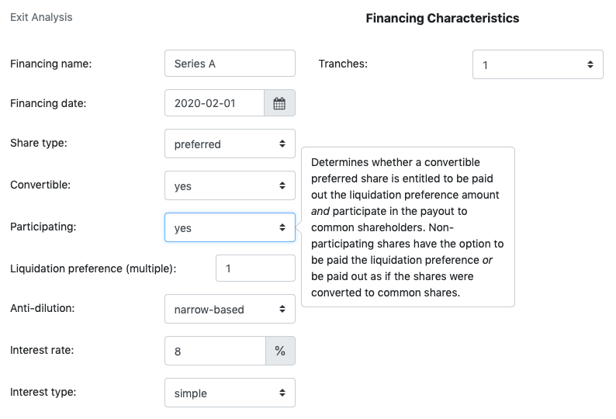Image resolution: width=616 pixels, height=419 pixels.
Task: Go to the Exit Analysis link
Action: pos(41,17)
